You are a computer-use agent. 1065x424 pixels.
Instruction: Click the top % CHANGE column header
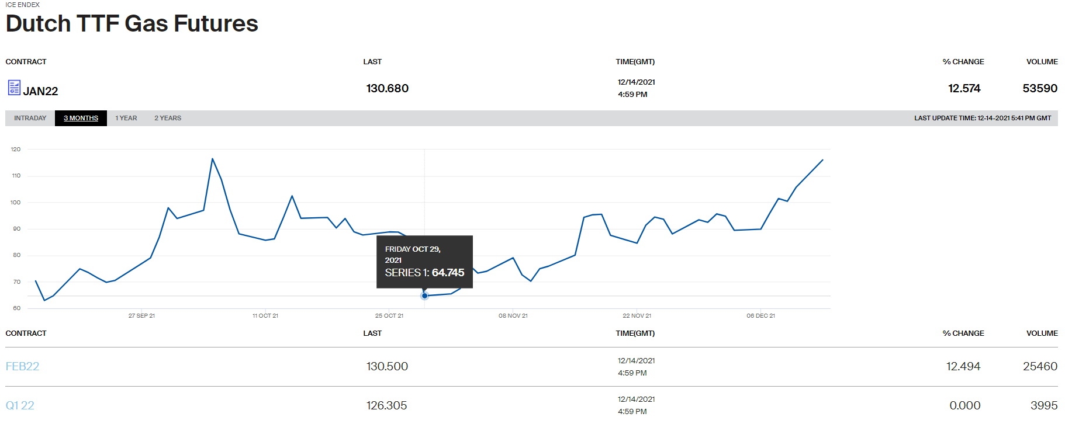[x=963, y=62]
